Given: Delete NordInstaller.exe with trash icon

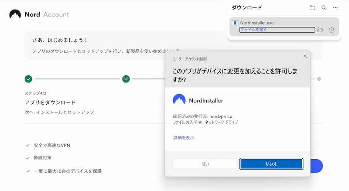Looking at the screenshot, I should [x=332, y=30].
